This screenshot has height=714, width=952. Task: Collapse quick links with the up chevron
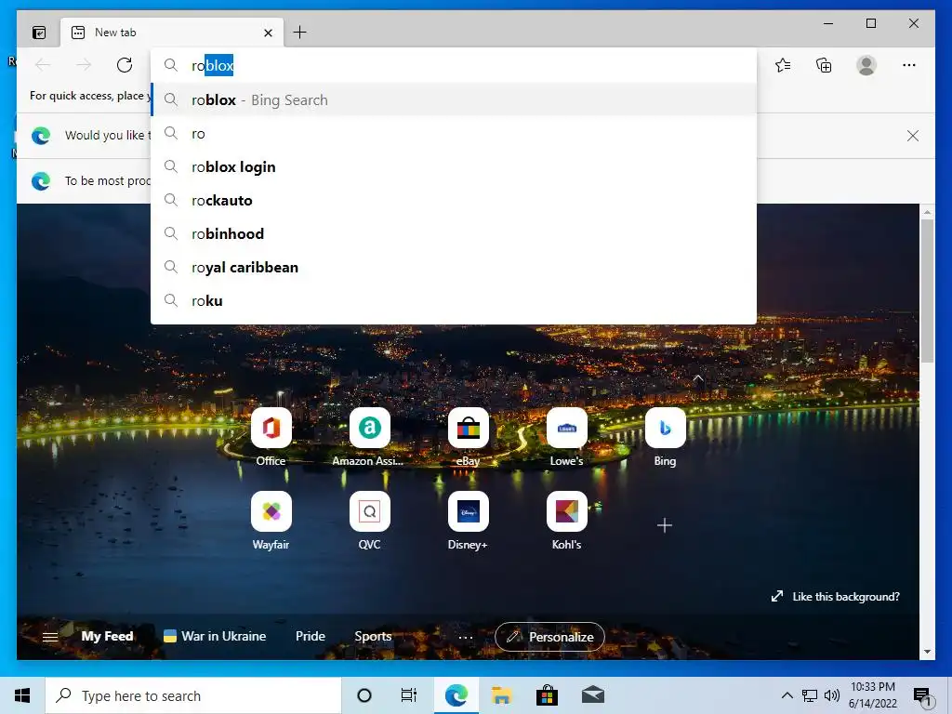[698, 378]
